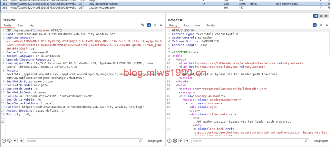This screenshot has height=147, width=330.
Task: Select Response Pretty tab
Action: point(173,25)
